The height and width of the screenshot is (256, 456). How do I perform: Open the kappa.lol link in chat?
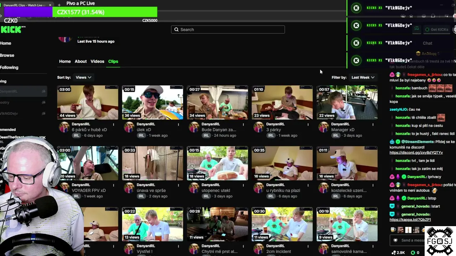[410, 220]
